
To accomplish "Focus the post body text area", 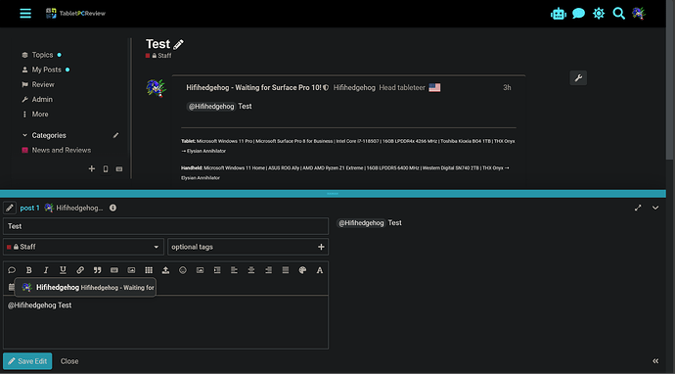I will tap(165, 322).
